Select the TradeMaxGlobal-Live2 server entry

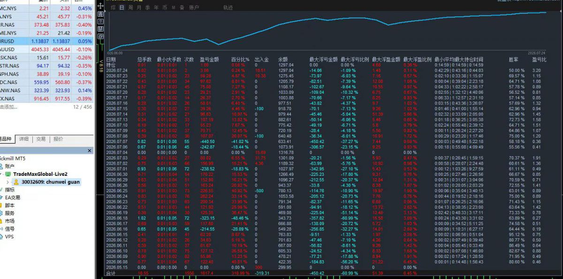(40, 174)
